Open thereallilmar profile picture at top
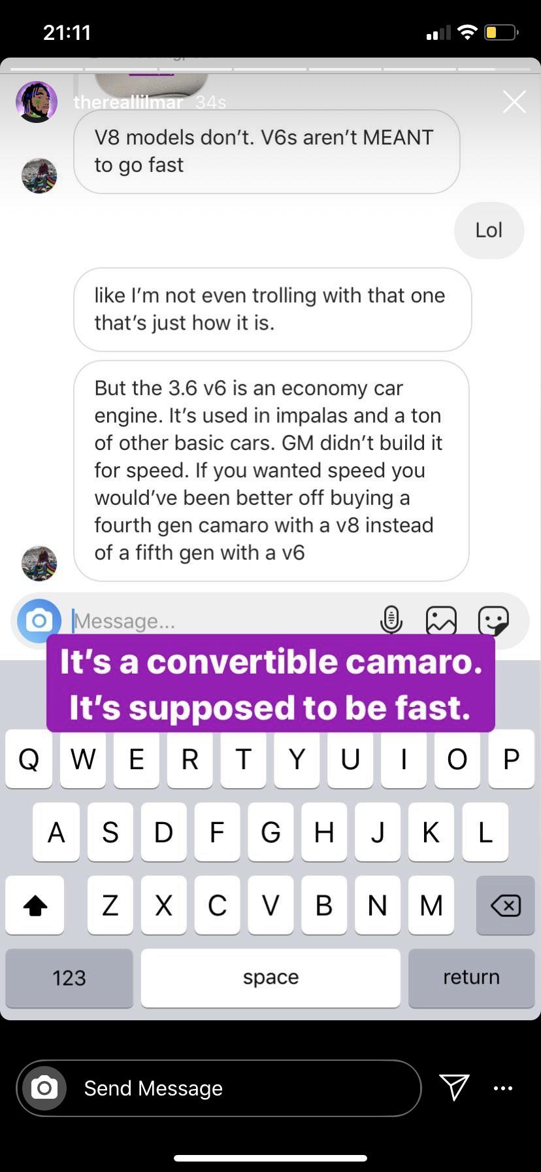The image size is (541, 1172). coord(37,102)
